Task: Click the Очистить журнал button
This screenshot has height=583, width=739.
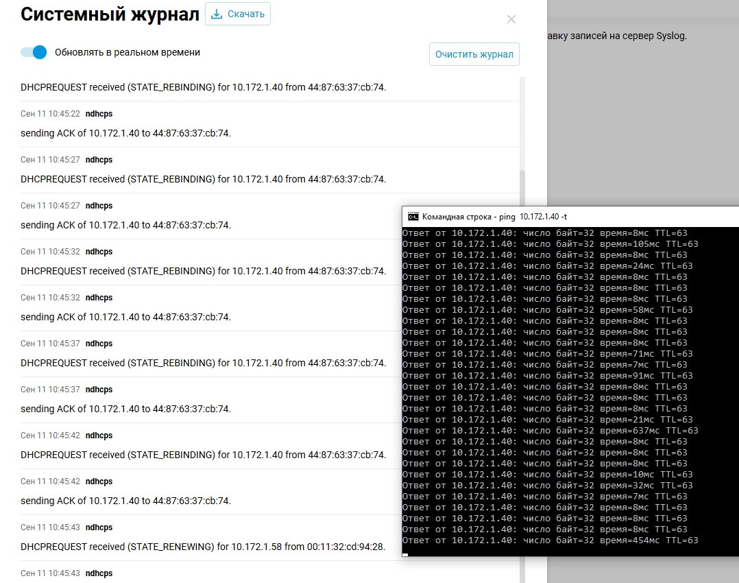Action: pyautogui.click(x=474, y=54)
